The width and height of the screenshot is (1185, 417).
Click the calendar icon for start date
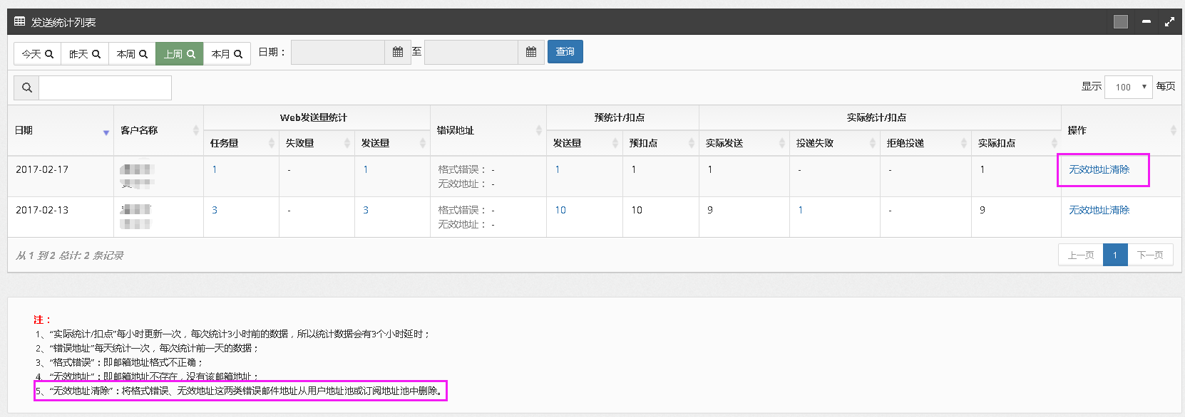coord(398,52)
